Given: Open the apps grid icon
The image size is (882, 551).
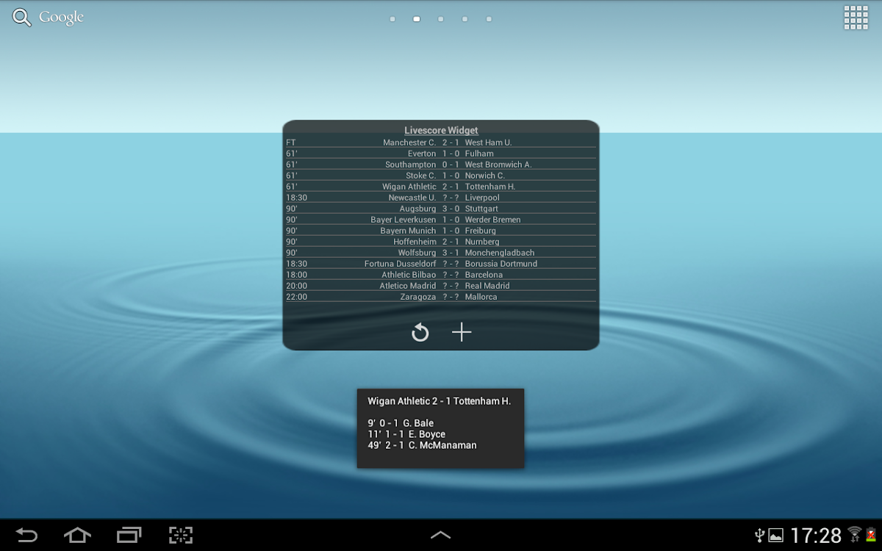Looking at the screenshot, I should [x=856, y=18].
